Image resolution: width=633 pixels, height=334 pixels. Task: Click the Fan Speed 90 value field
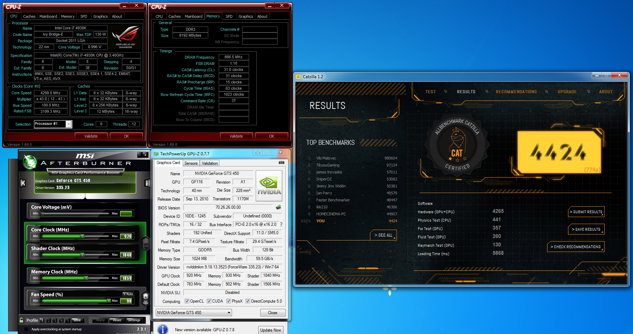click(126, 301)
